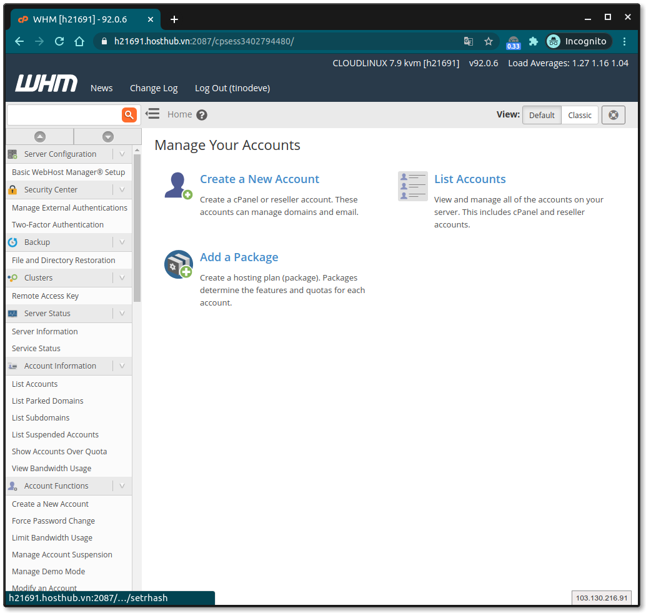Click the expand-all down arrow in sidebar
Screen dimensions: 646x613
coord(108,136)
